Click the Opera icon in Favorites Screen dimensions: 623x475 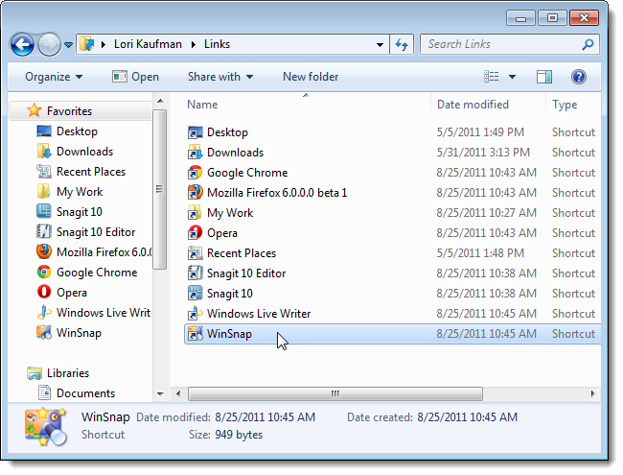point(44,293)
